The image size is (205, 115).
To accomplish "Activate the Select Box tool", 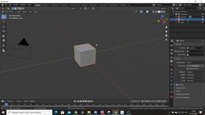I will coord(4,17).
